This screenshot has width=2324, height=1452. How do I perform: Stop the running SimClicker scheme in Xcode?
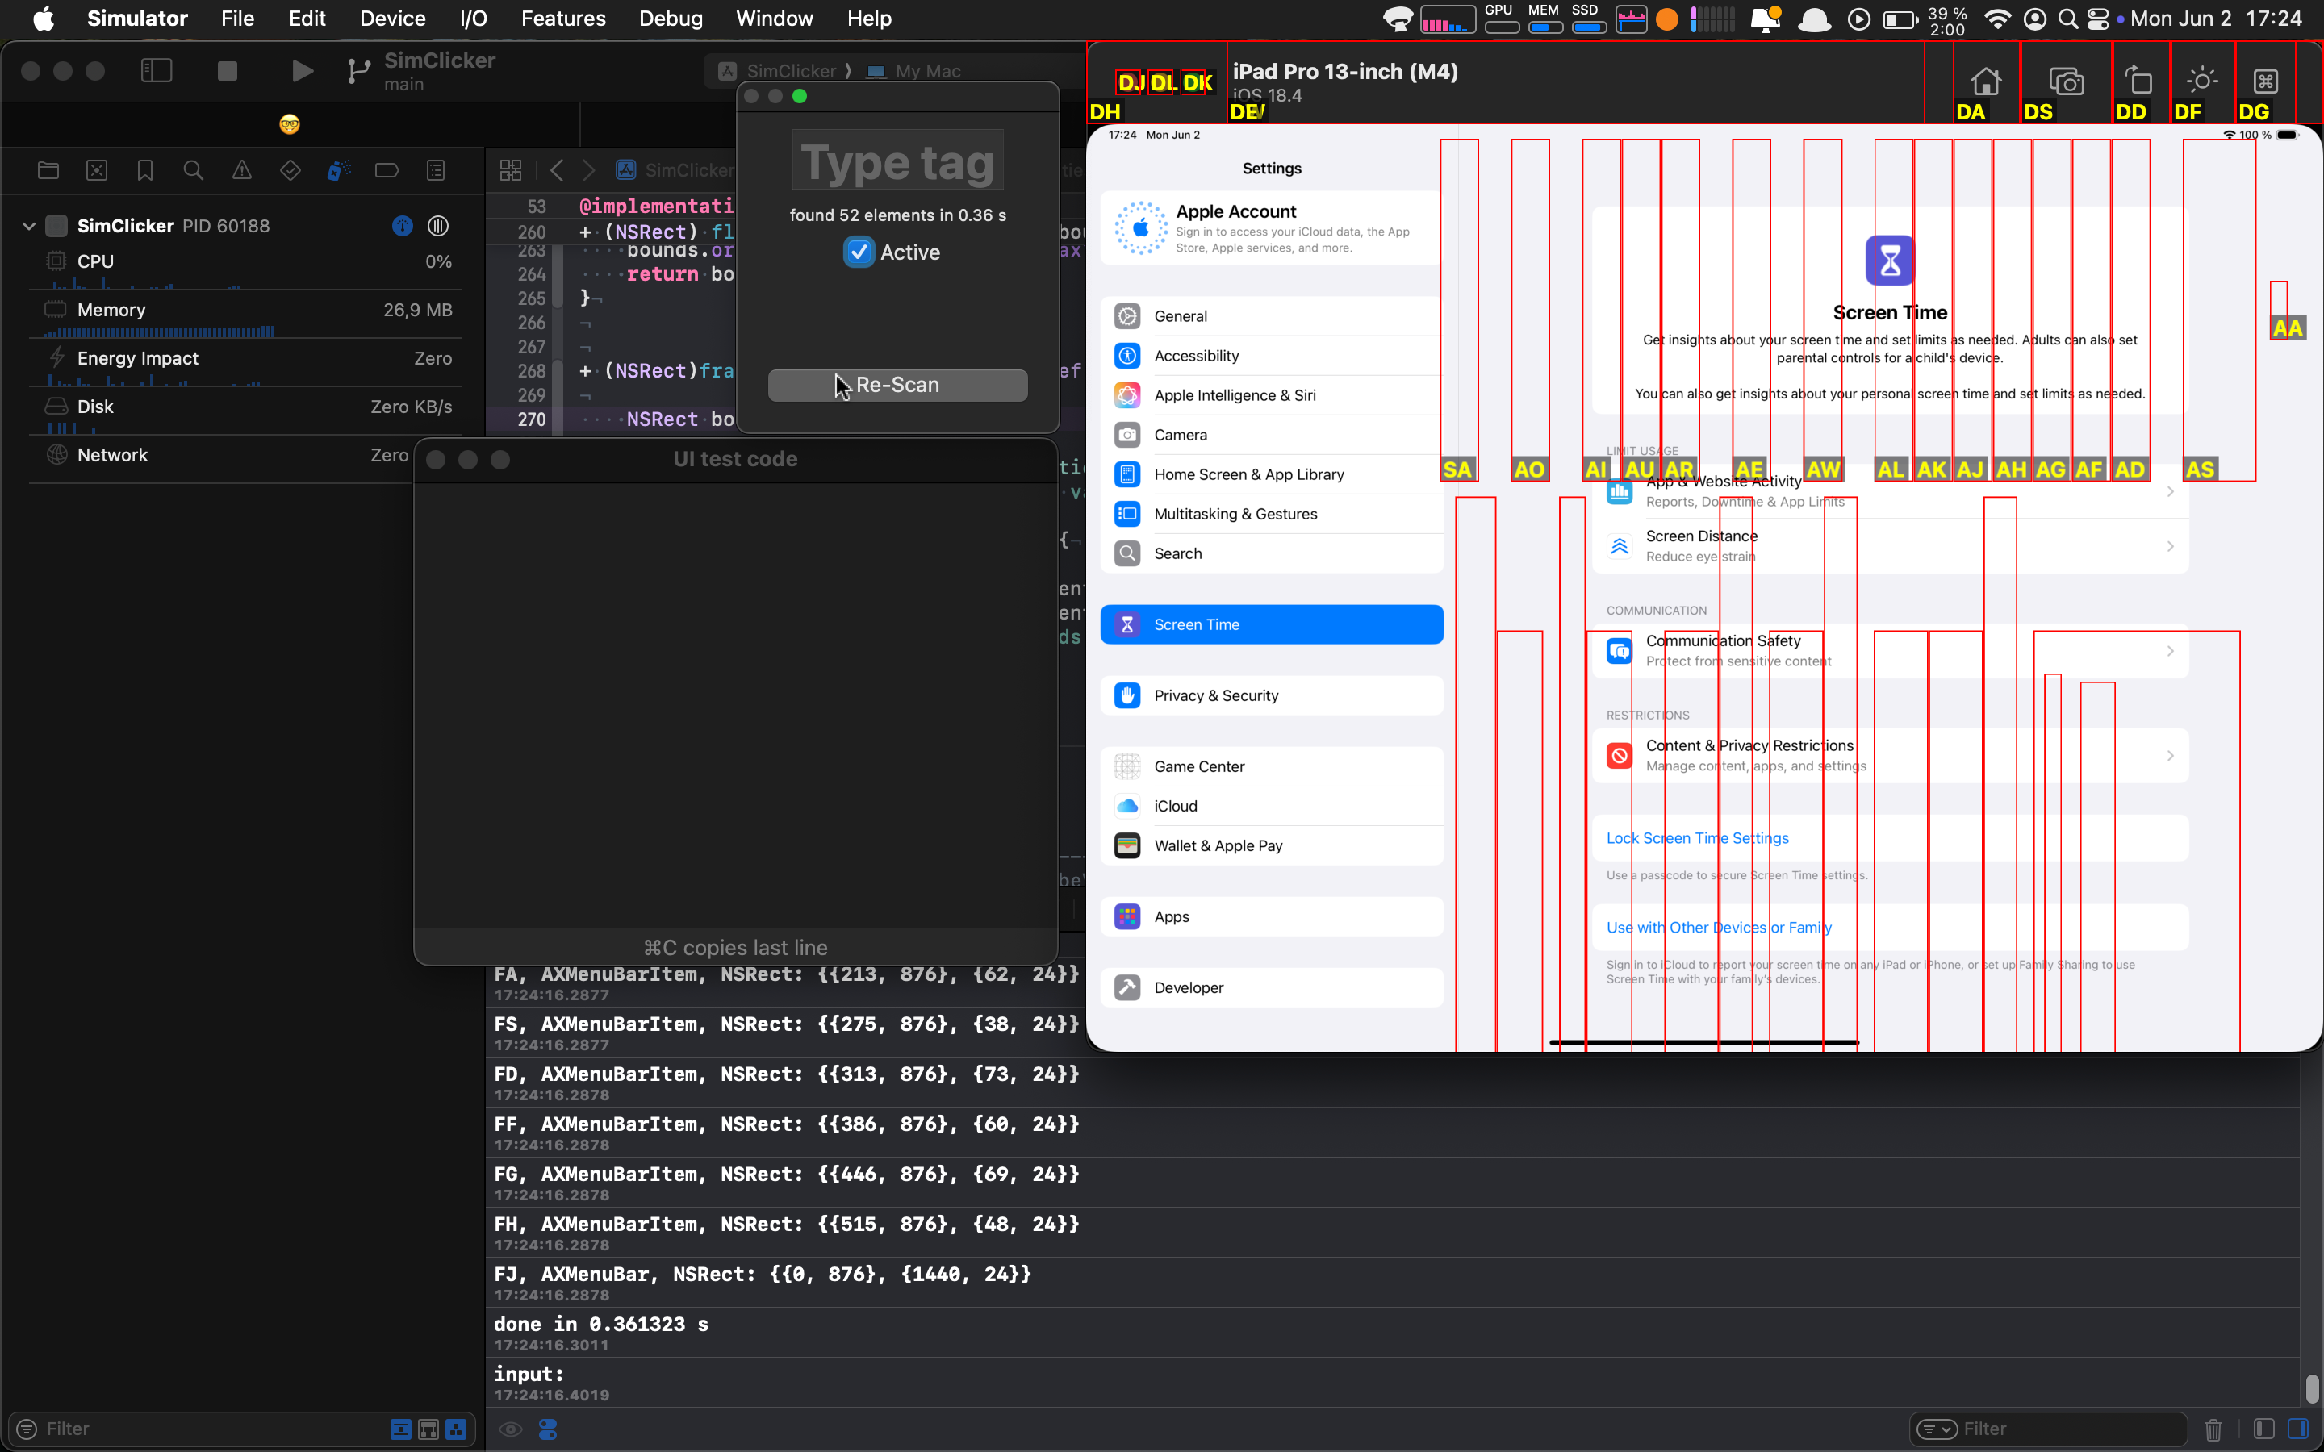228,71
